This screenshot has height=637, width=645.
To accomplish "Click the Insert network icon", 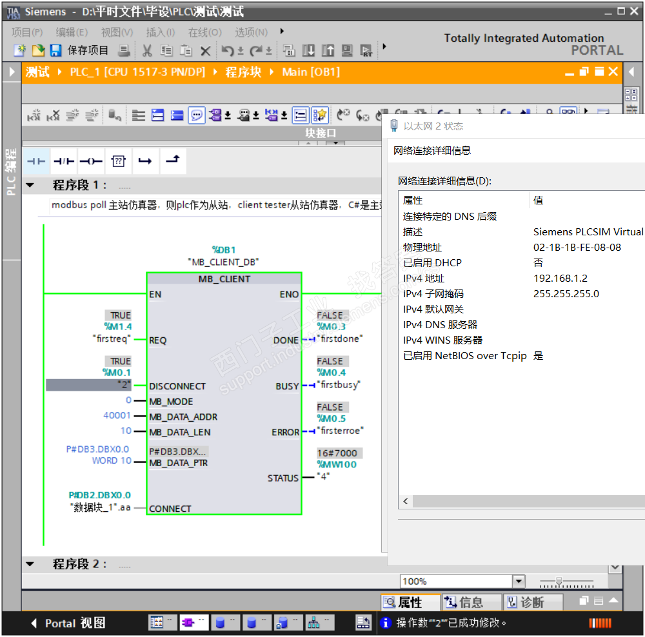I will click(34, 115).
